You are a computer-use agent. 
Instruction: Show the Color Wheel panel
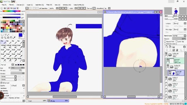click(2, 8)
